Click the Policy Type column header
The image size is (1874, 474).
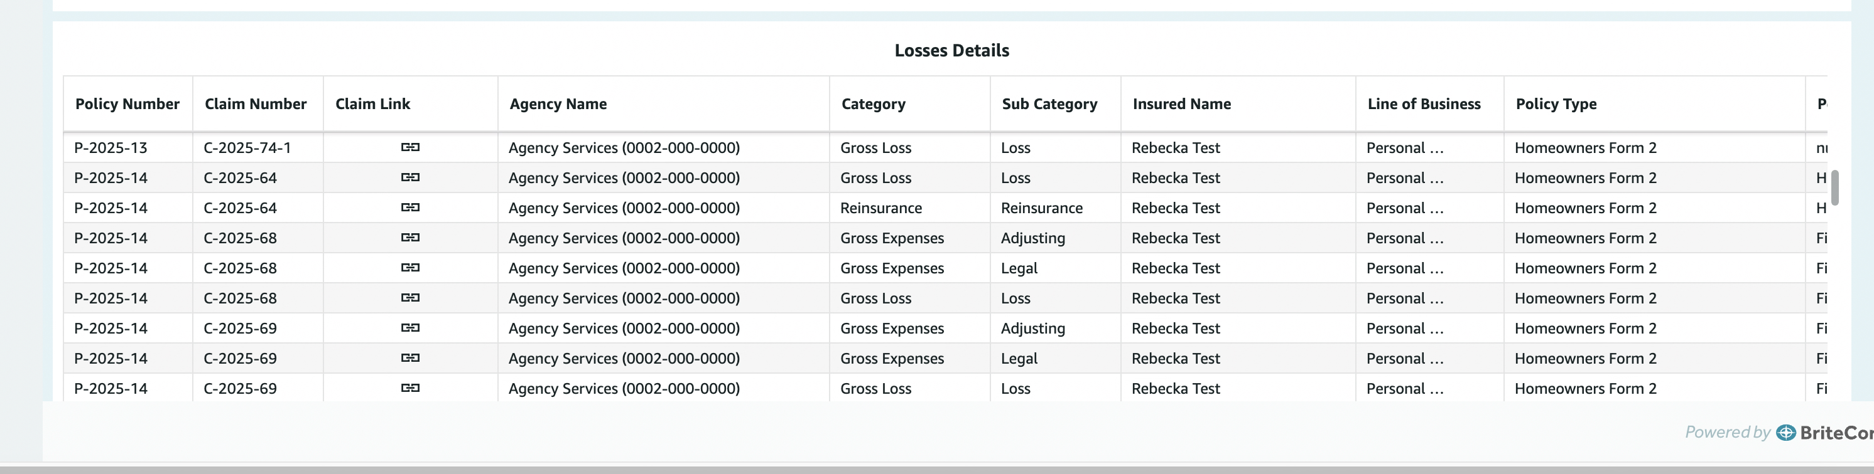1556,104
